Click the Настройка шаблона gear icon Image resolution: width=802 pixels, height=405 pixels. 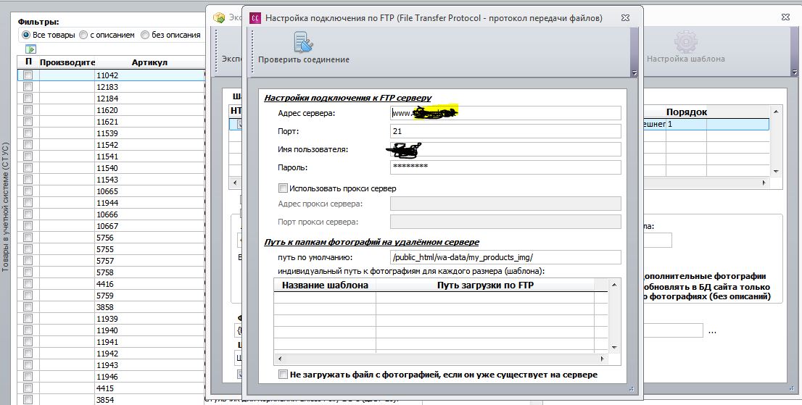pos(685,41)
